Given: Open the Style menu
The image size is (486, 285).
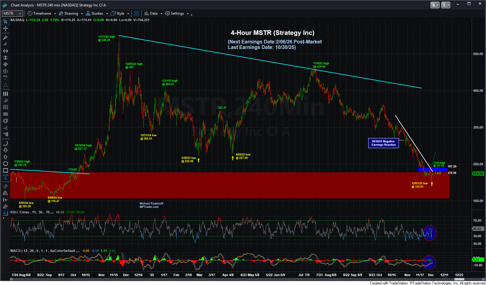Looking at the screenshot, I should click(118, 13).
